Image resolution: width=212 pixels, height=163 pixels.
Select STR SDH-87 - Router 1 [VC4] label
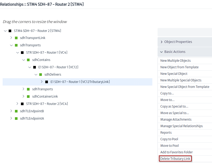pyautogui.click(x=47, y=52)
